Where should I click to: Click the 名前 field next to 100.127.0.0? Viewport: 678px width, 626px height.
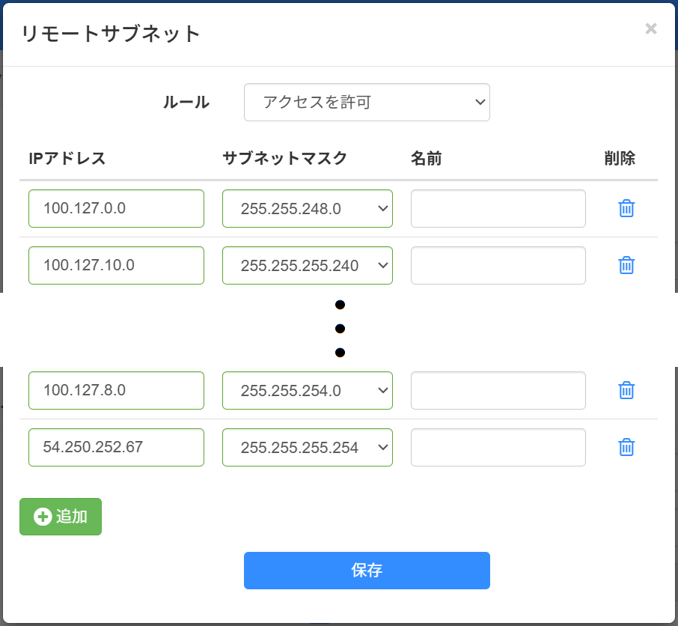[x=498, y=208]
